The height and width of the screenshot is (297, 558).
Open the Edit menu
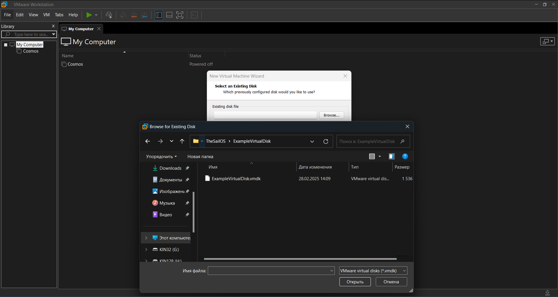(20, 15)
